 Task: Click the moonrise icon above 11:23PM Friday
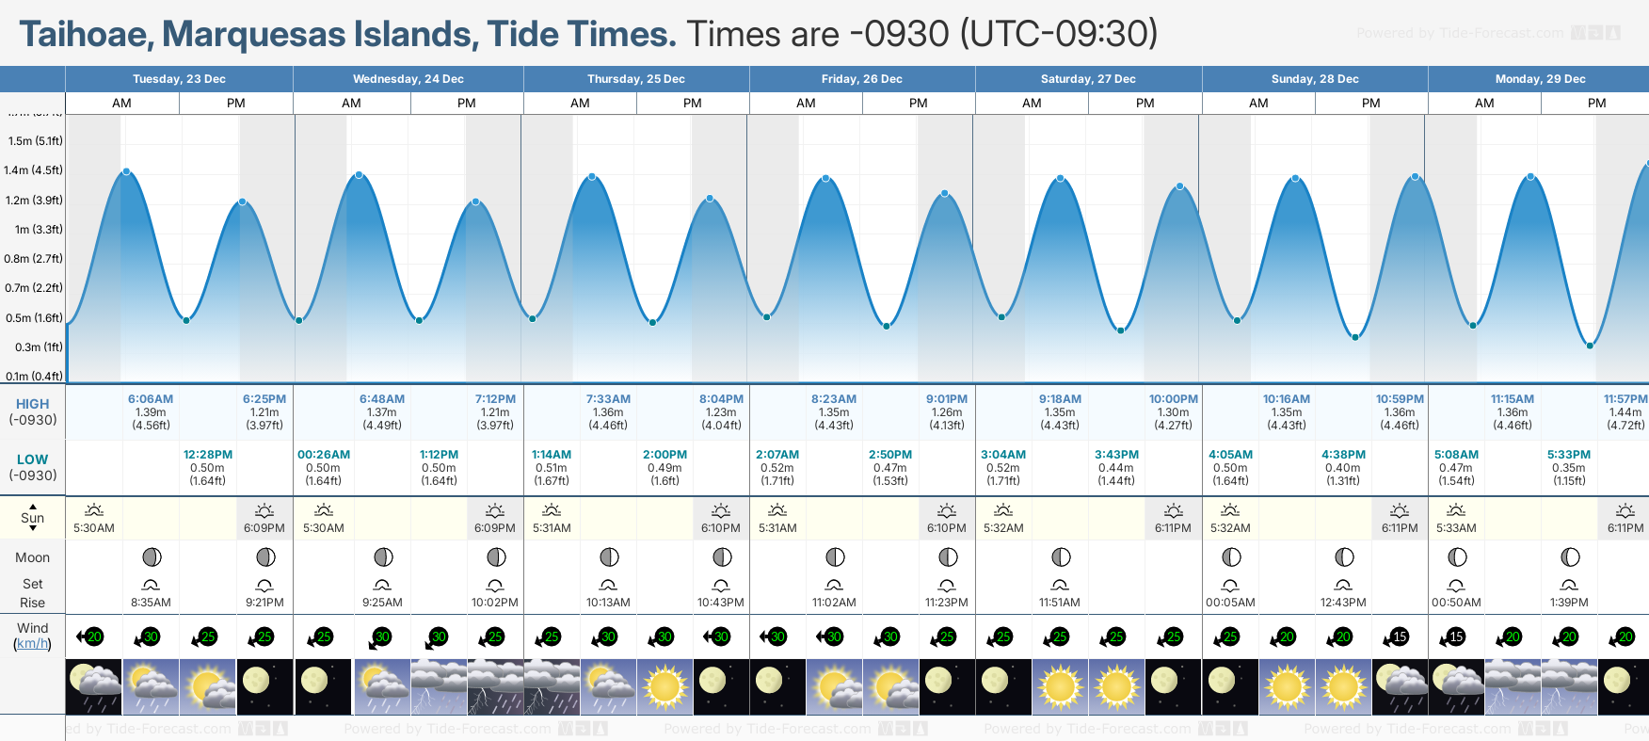pos(947,585)
